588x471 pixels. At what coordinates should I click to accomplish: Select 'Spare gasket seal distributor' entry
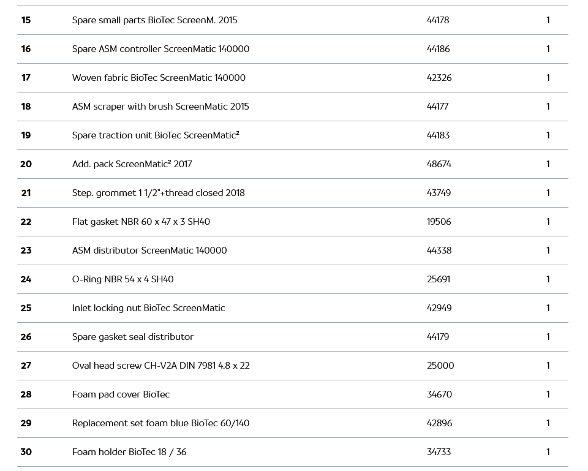(132, 337)
